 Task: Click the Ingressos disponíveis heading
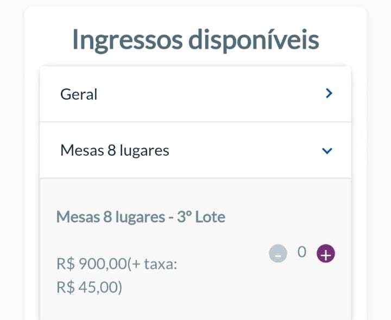click(195, 40)
